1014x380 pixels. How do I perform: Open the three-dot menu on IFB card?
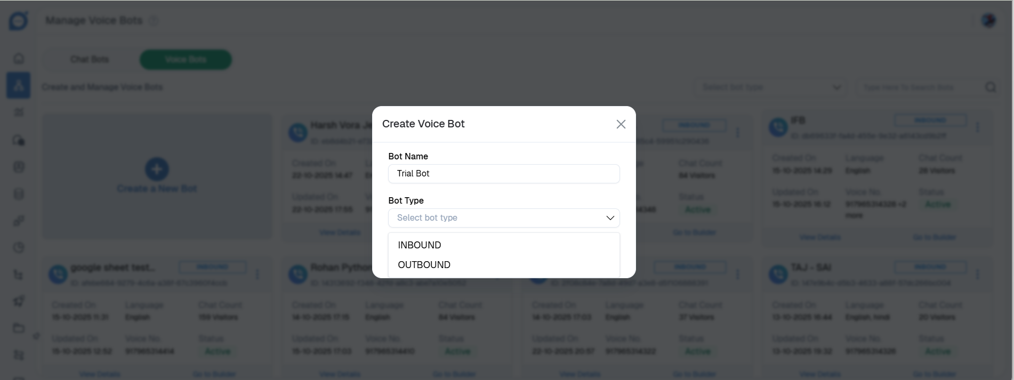coord(977,127)
